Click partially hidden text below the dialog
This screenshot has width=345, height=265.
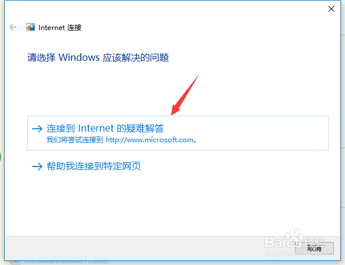pyautogui.click(x=66, y=262)
